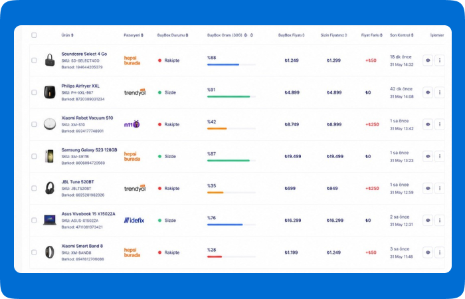The image size is (465, 299).
Task: Sort table by BuyBox Fiyatı column
Action: 291,35
